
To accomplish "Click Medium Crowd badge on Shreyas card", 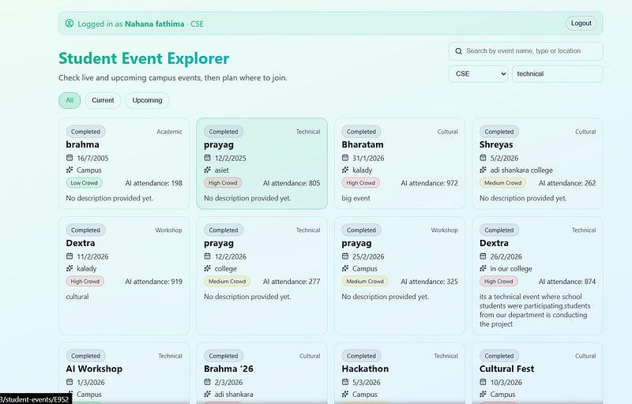I will (502, 183).
